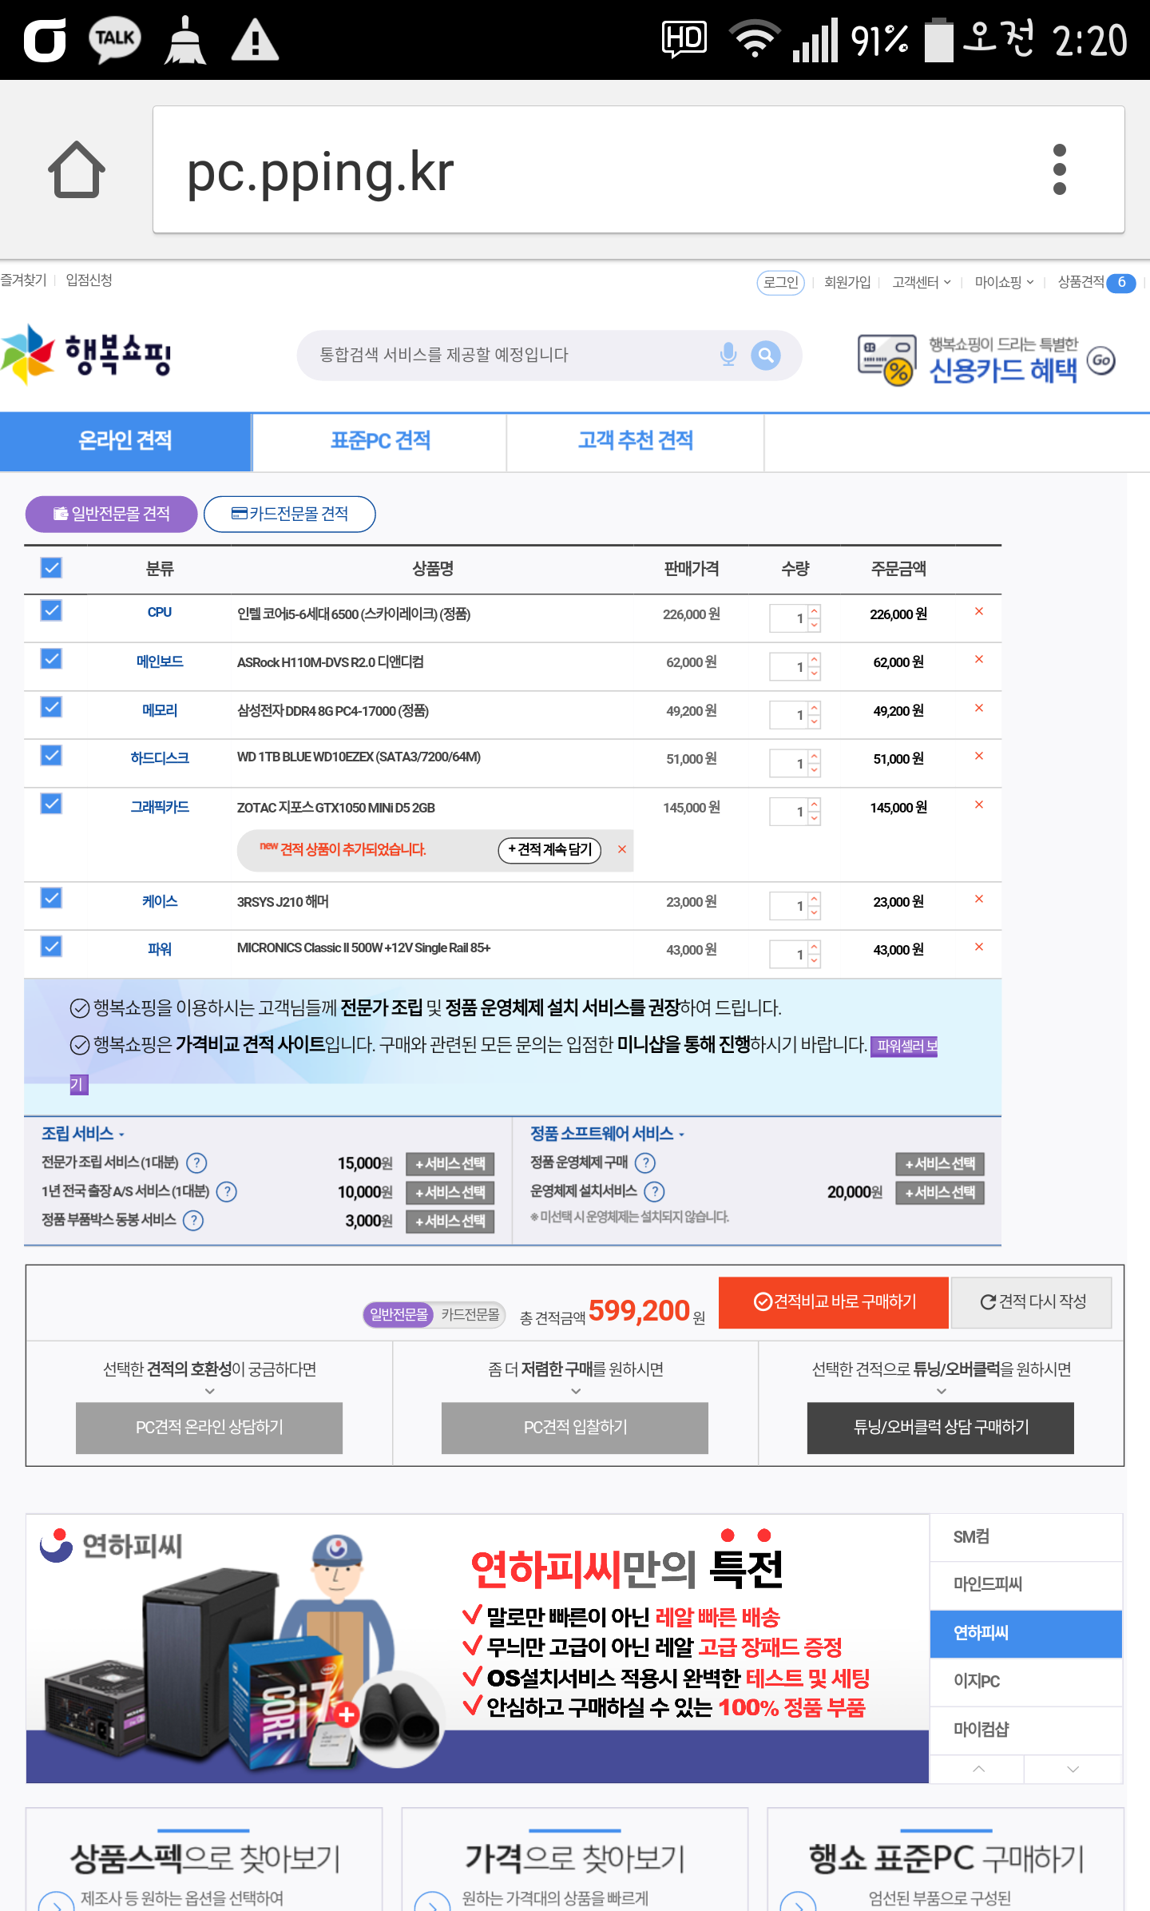The image size is (1150, 1911).
Task: Remove the CPU item with red X
Action: pos(978,612)
